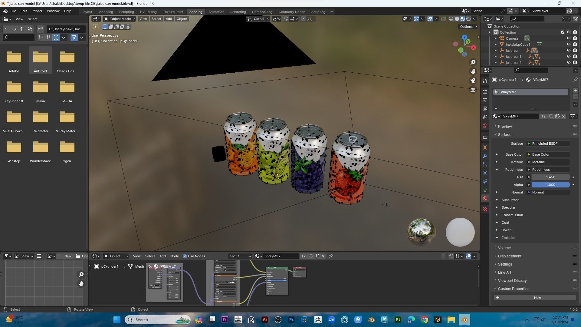Hide juse_can object via eye icon
Image resolution: width=581 pixels, height=327 pixels.
click(569, 51)
